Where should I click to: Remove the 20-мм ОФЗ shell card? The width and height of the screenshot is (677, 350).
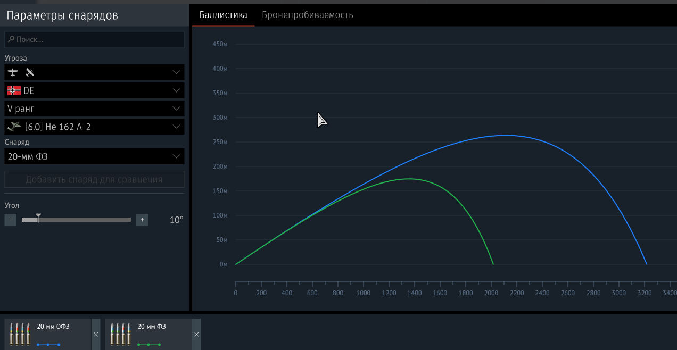tap(96, 335)
